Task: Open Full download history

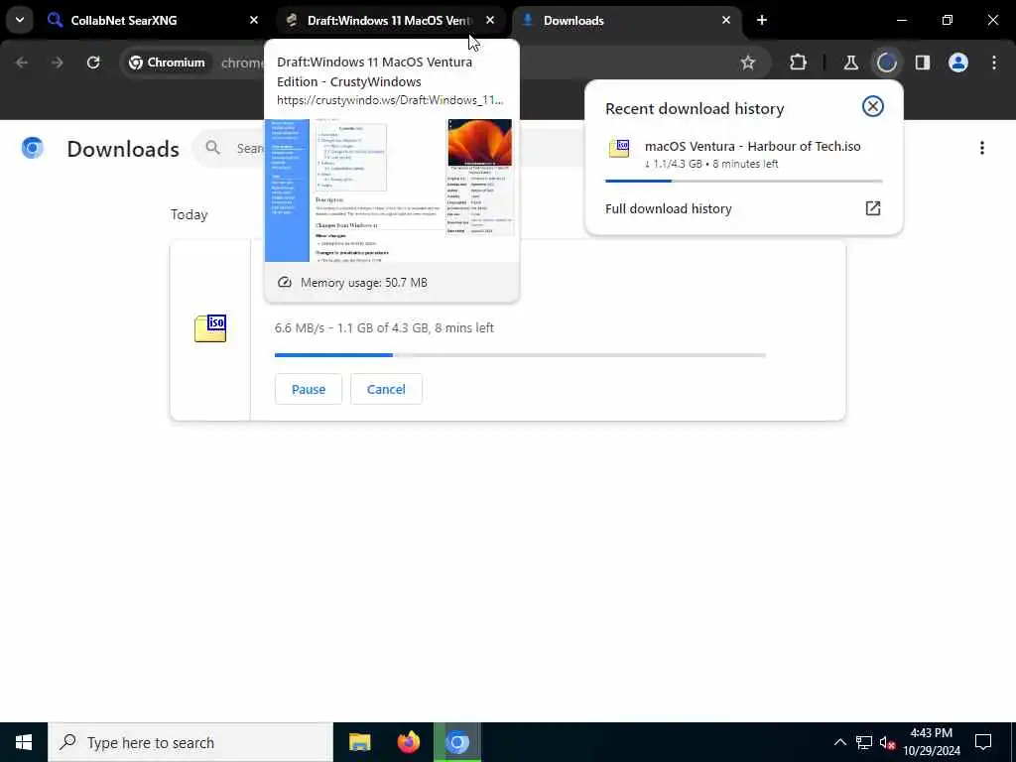Action: [744, 208]
